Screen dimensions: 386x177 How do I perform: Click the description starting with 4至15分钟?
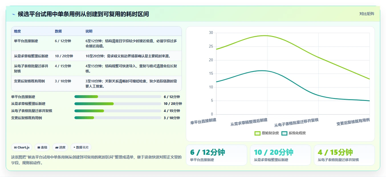pos(131,69)
